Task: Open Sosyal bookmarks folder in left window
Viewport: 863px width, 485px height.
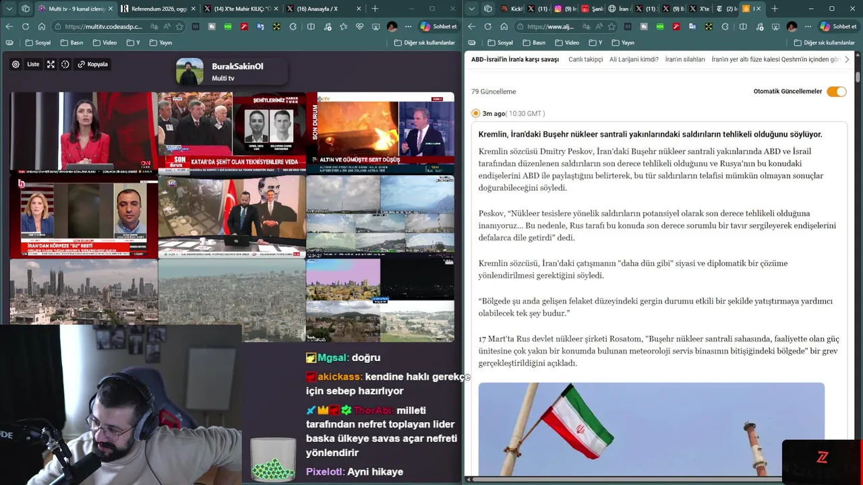Action: (x=38, y=42)
